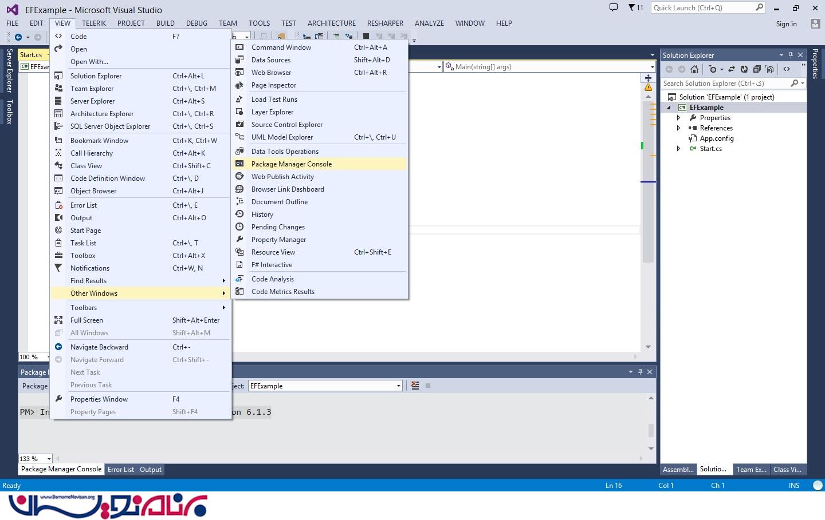Open the notifications flag icon in title bar
This screenshot has height=520, width=825.
coord(631,7)
